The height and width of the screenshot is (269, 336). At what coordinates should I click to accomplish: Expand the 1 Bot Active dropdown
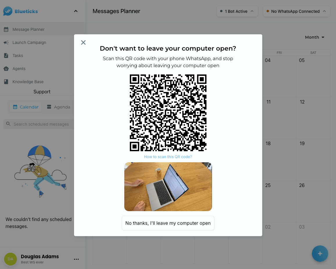[237, 11]
